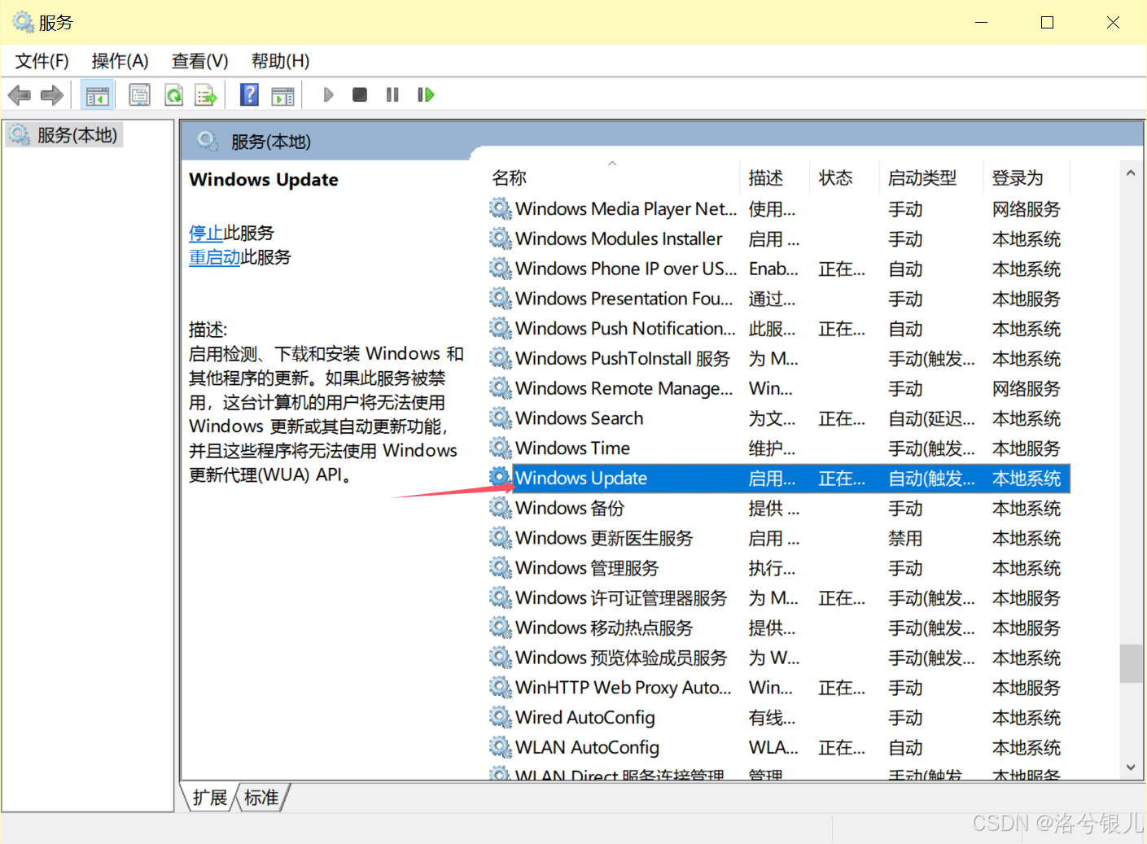Click the gear icon of Windows Time

pyautogui.click(x=500, y=448)
